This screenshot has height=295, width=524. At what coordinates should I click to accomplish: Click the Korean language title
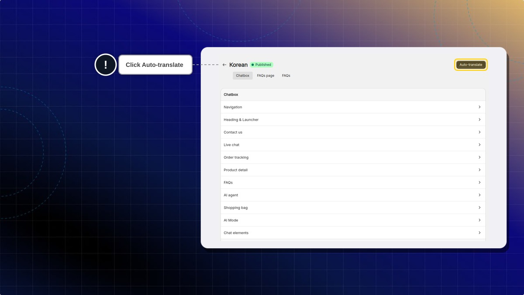point(238,65)
